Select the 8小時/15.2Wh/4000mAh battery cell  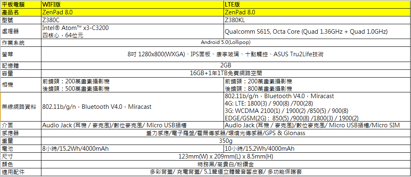pyautogui.click(x=132, y=149)
